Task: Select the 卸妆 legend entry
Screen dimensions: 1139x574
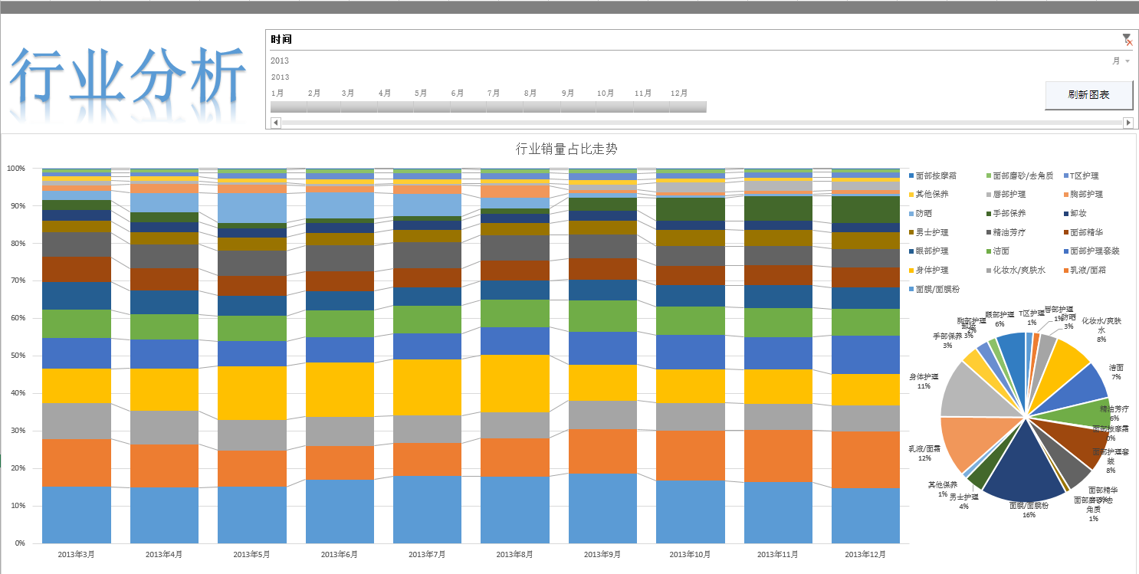Action: [x=1075, y=213]
